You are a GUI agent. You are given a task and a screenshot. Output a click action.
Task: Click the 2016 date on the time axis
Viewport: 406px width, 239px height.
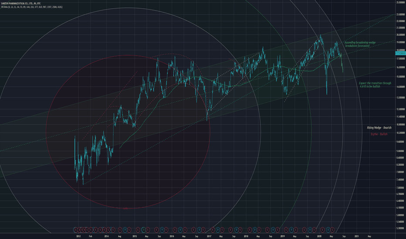pos(172,236)
